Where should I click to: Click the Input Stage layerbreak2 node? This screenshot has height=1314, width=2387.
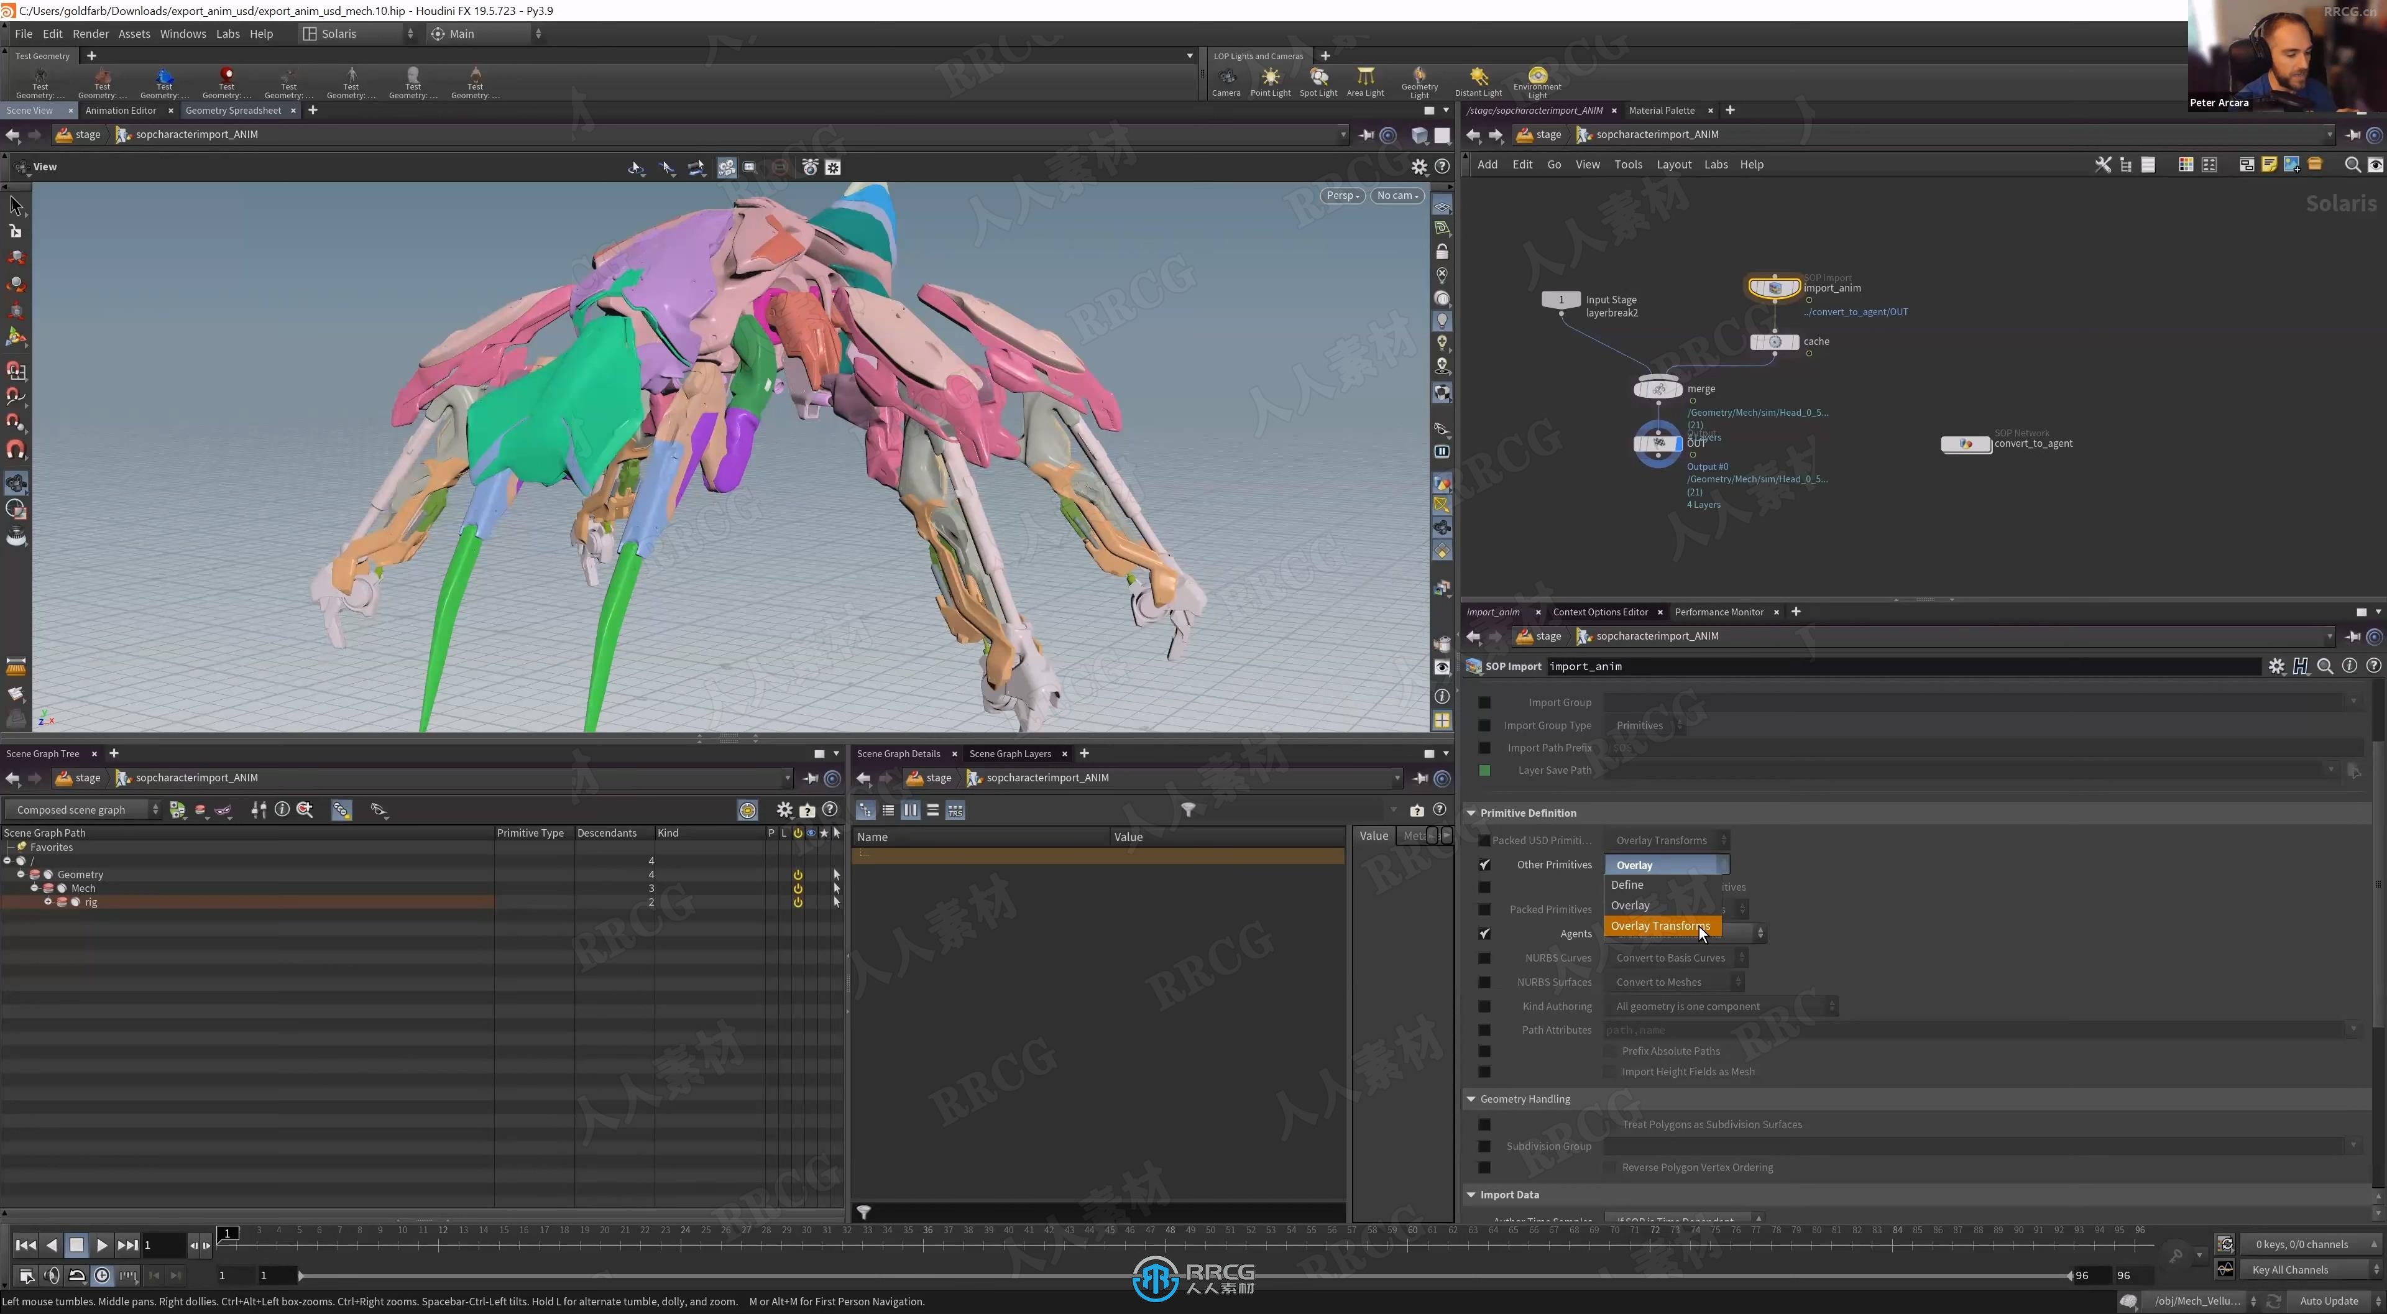click(x=1561, y=300)
